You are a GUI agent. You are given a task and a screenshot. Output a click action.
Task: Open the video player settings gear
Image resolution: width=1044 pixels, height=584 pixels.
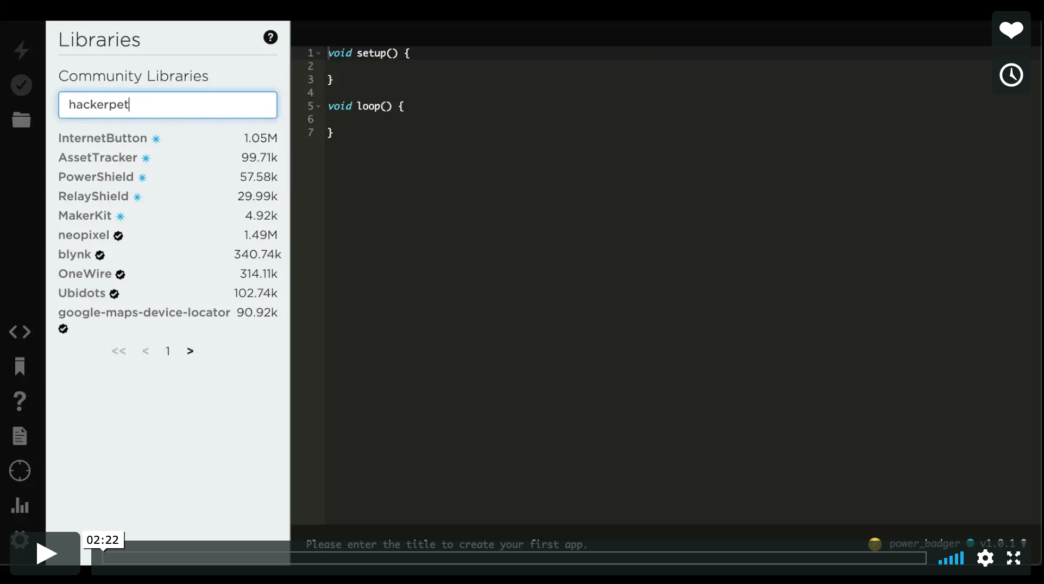[985, 558]
